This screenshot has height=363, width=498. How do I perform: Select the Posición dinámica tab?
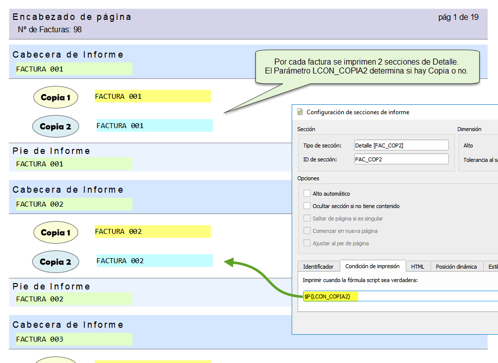pyautogui.click(x=456, y=267)
